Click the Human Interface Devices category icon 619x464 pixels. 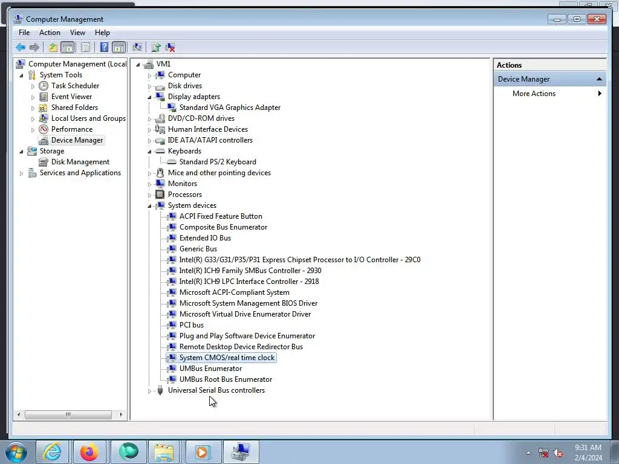pyautogui.click(x=160, y=129)
